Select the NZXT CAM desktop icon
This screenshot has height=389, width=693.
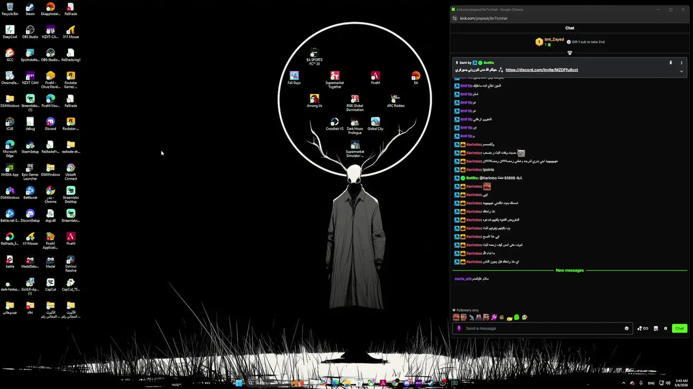pyautogui.click(x=30, y=78)
